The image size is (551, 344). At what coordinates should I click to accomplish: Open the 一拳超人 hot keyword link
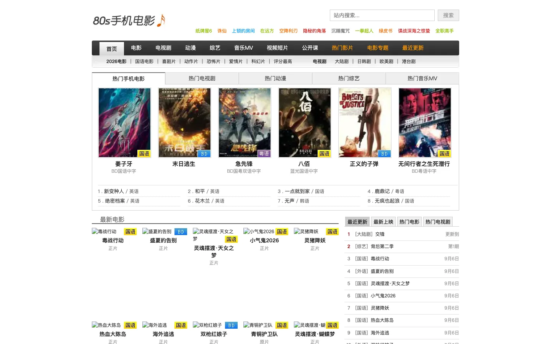pos(364,31)
